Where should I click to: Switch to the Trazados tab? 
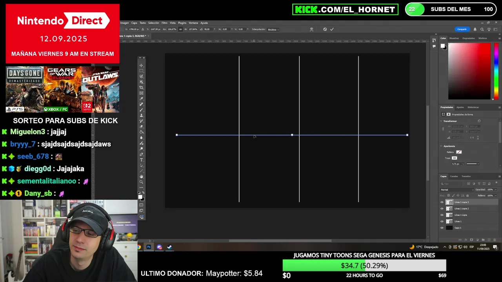pyautogui.click(x=466, y=176)
